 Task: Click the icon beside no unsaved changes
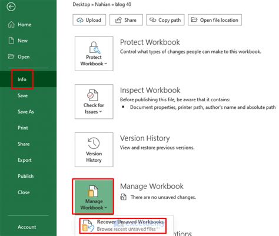(123, 197)
